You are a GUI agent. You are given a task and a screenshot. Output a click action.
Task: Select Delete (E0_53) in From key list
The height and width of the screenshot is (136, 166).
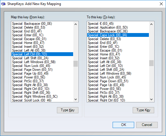tap(42, 27)
